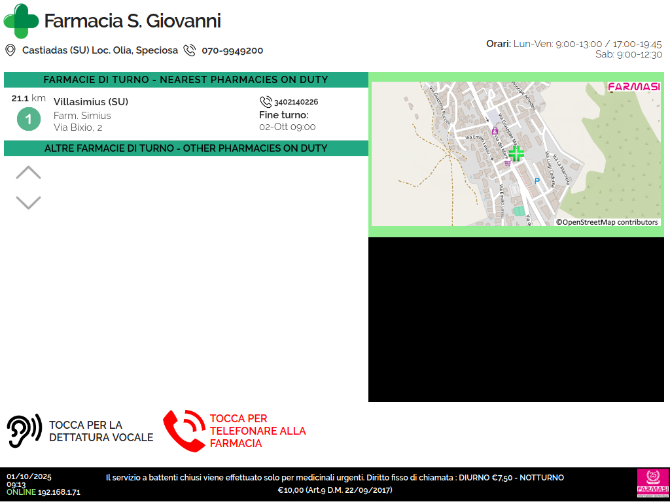670x502 pixels.
Task: Click the Farmasi logo in bottom corner
Action: (652, 484)
